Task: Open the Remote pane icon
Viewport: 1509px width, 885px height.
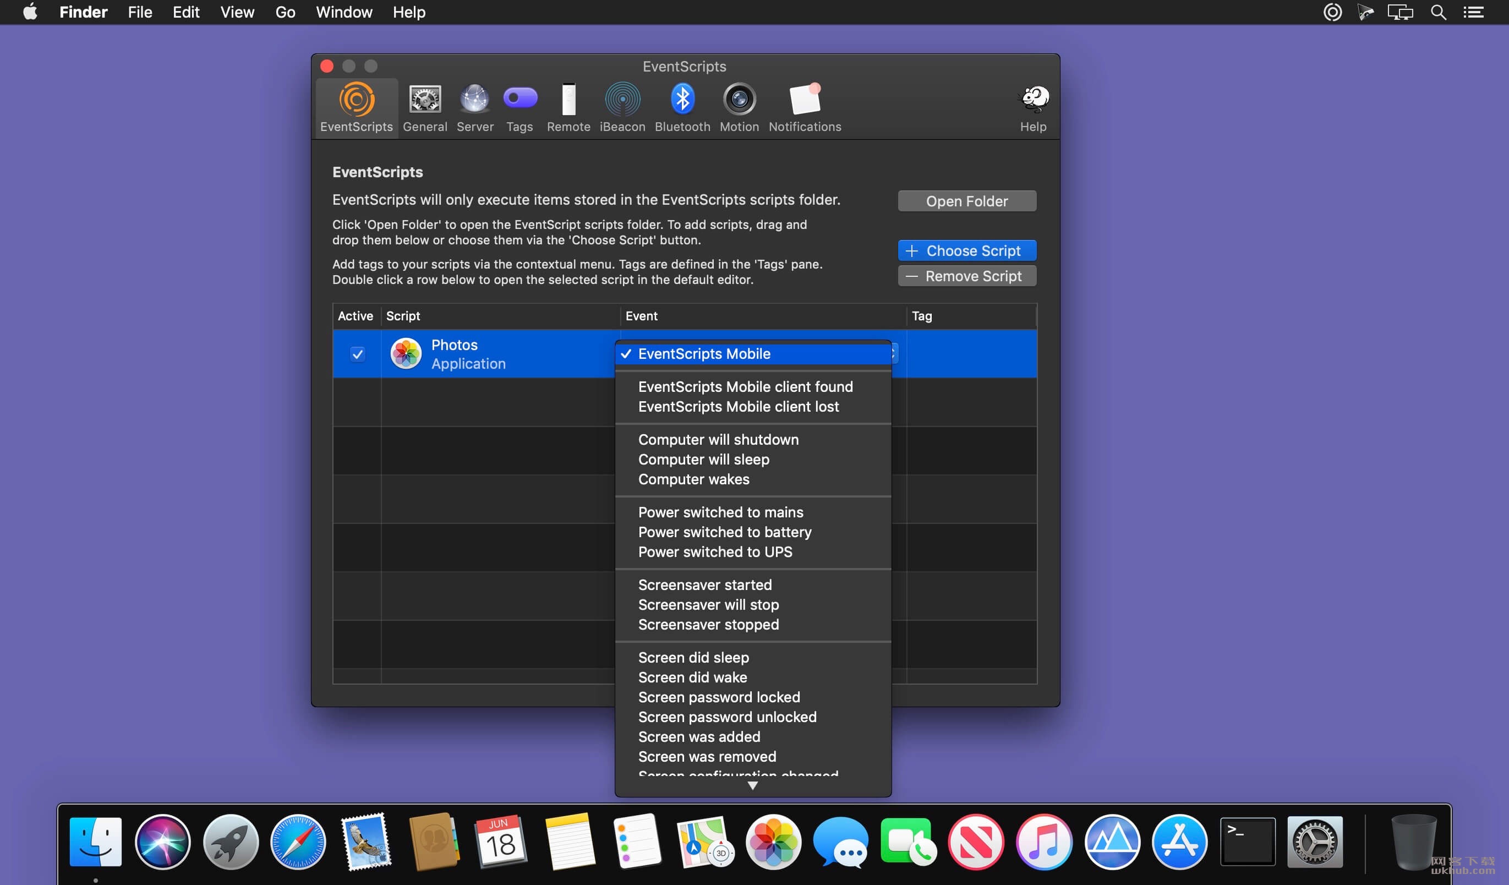Action: pyautogui.click(x=568, y=108)
